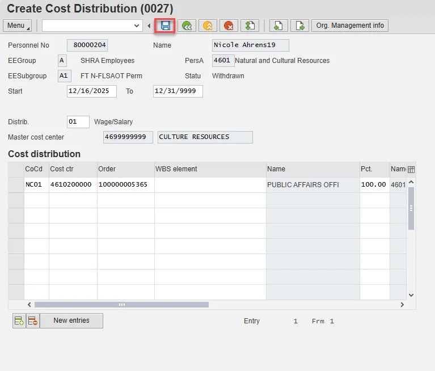The image size is (435, 371).
Task: Open the Menu button
Action: coord(18,26)
